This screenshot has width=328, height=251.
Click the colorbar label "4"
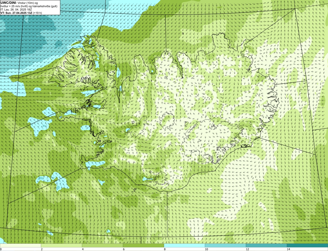click(x=83, y=249)
